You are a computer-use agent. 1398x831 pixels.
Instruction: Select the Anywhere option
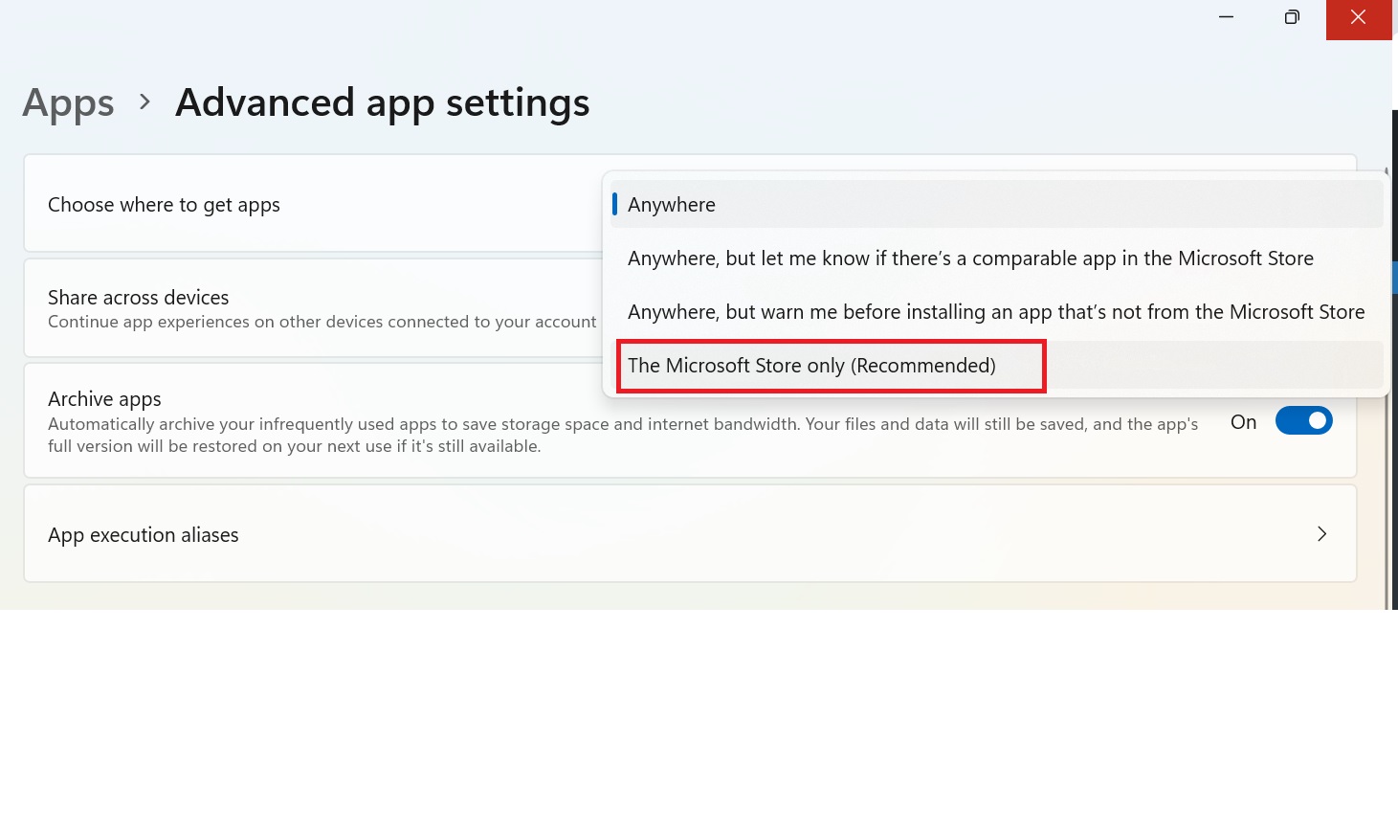pos(672,205)
